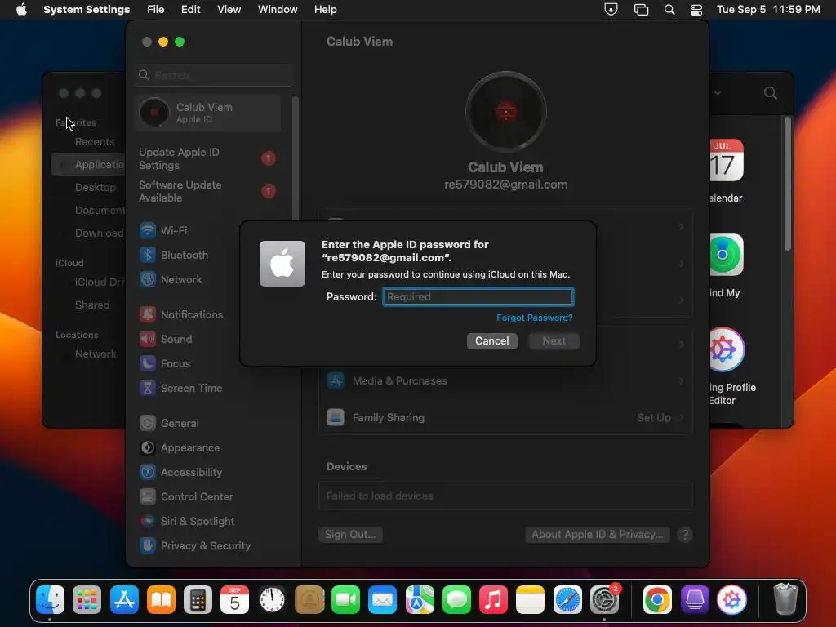Open Launchpad in the Dock

87,600
